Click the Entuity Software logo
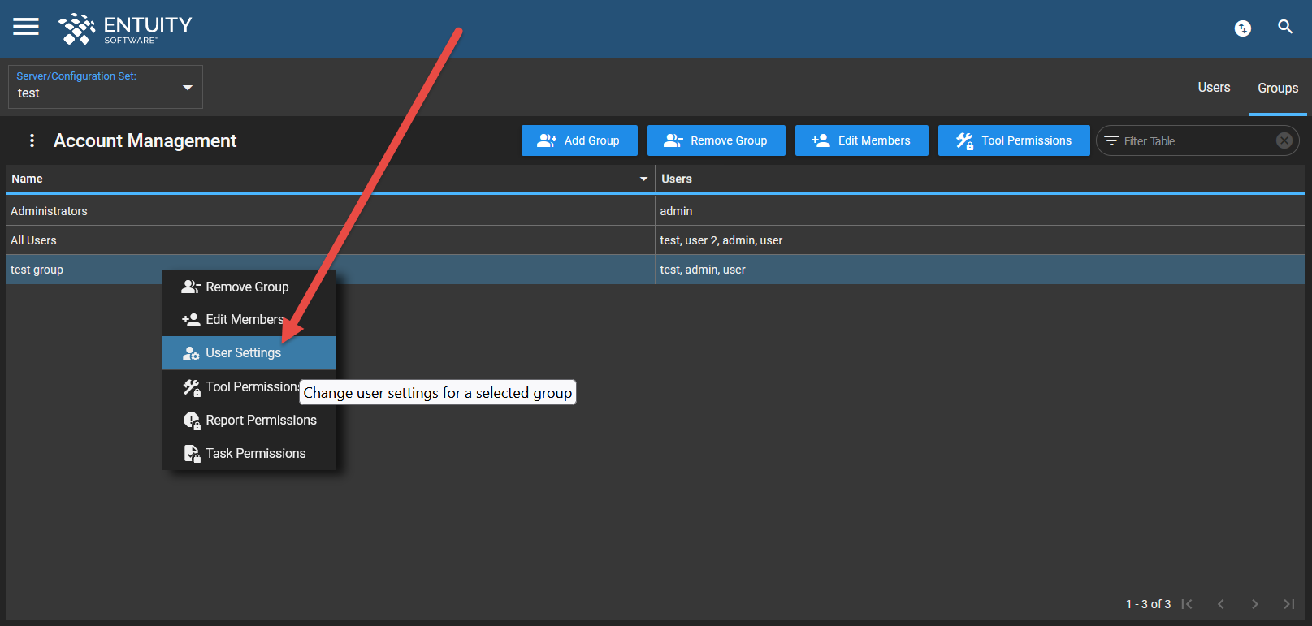1312x626 pixels. 125,28
